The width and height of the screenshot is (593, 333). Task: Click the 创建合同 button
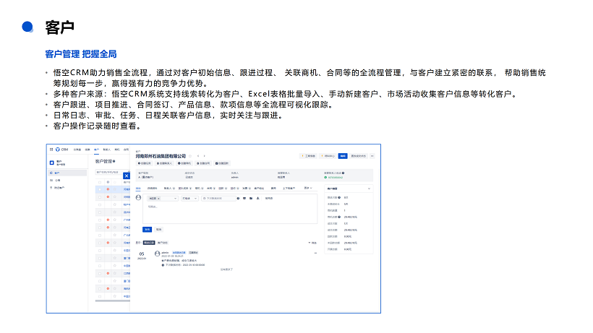coord(203,163)
